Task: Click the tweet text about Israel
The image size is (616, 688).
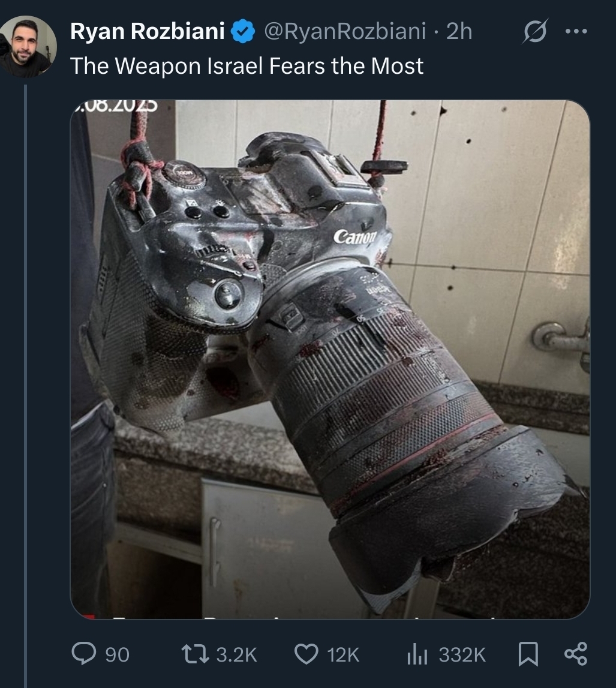Action: [x=247, y=66]
